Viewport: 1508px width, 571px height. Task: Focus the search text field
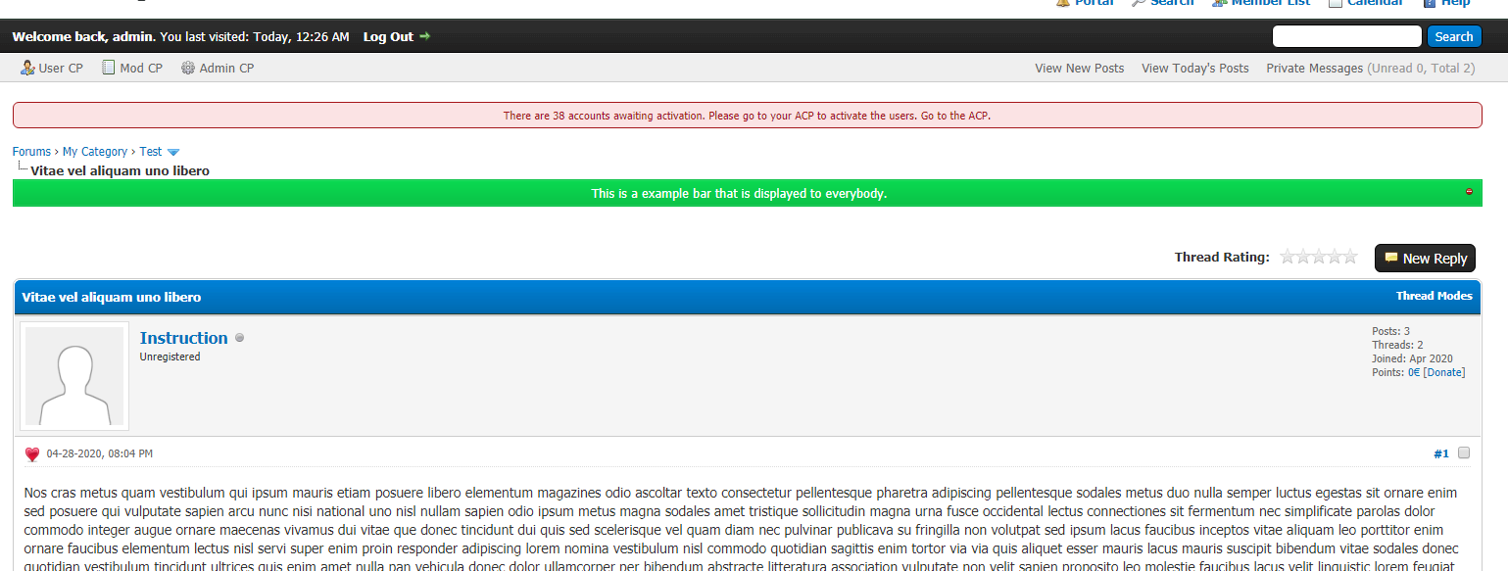point(1346,36)
